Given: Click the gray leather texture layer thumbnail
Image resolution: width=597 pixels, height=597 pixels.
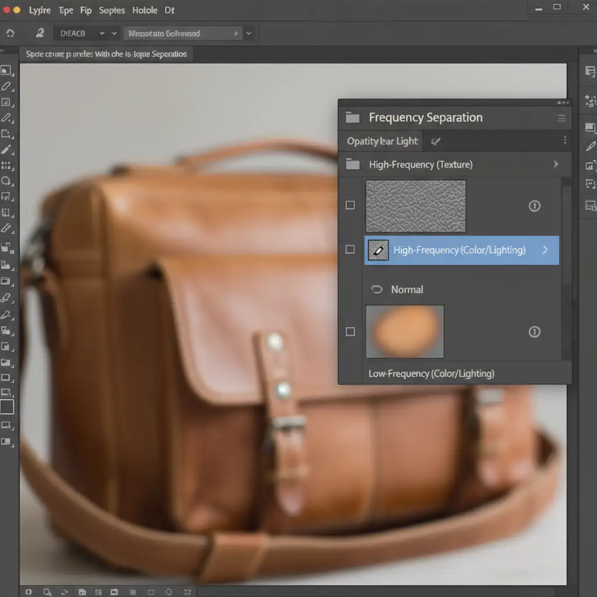Looking at the screenshot, I should pos(415,206).
